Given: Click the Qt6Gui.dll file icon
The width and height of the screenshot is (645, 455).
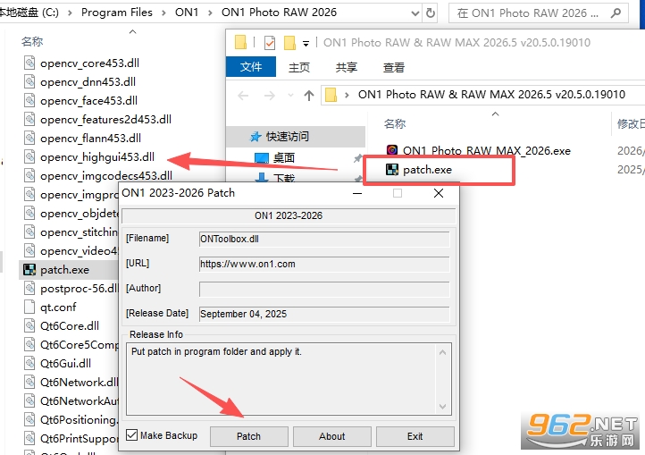Looking at the screenshot, I should pyautogui.click(x=29, y=364).
